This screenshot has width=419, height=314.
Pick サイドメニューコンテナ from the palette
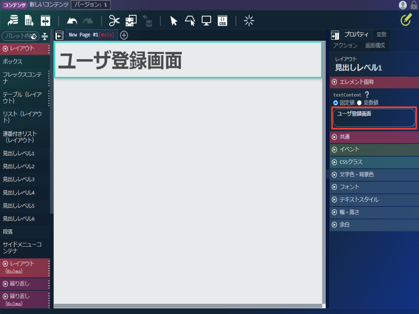coord(25,248)
